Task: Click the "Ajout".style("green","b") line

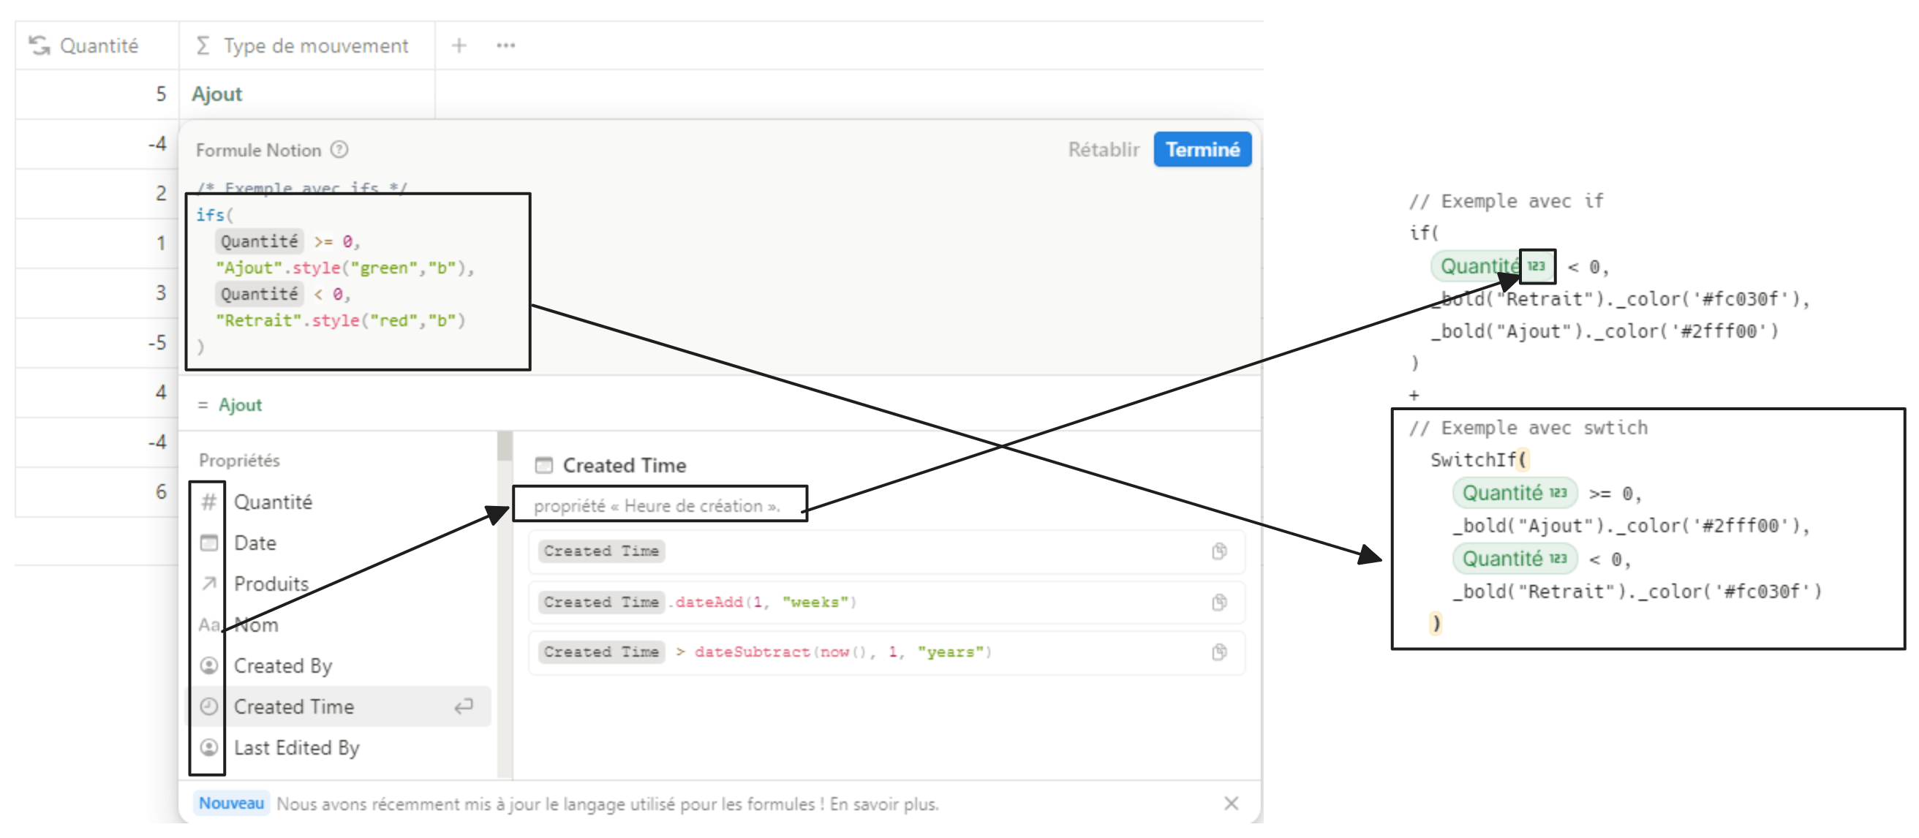Action: pyautogui.click(x=345, y=268)
